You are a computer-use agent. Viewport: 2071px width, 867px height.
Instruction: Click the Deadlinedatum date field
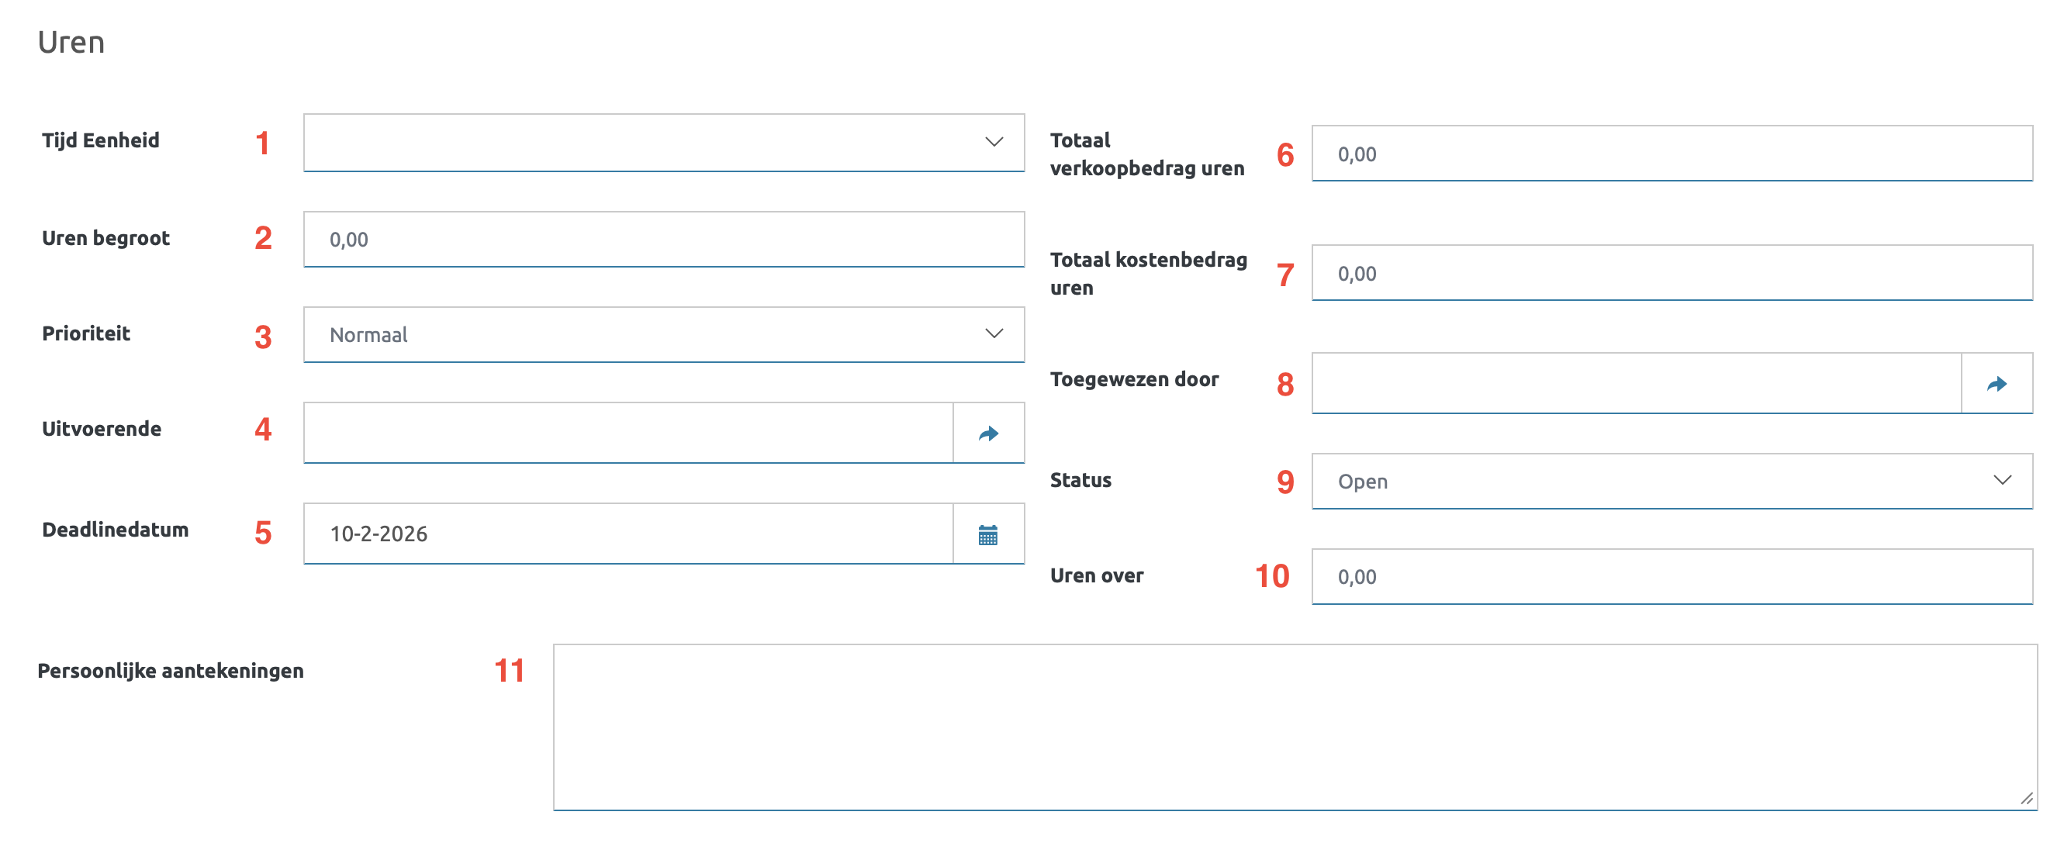[x=628, y=534]
